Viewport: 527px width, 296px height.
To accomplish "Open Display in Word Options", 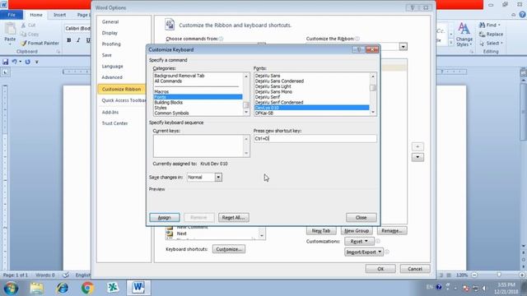I will [x=110, y=33].
